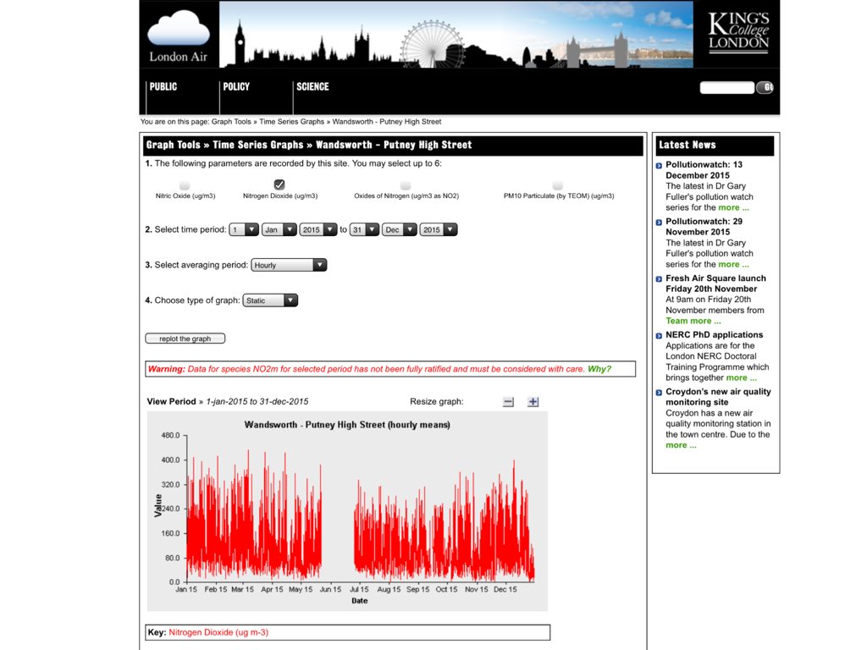Open the averaging period Hourly dropdown
Viewport: 867px width, 650px height.
(289, 264)
